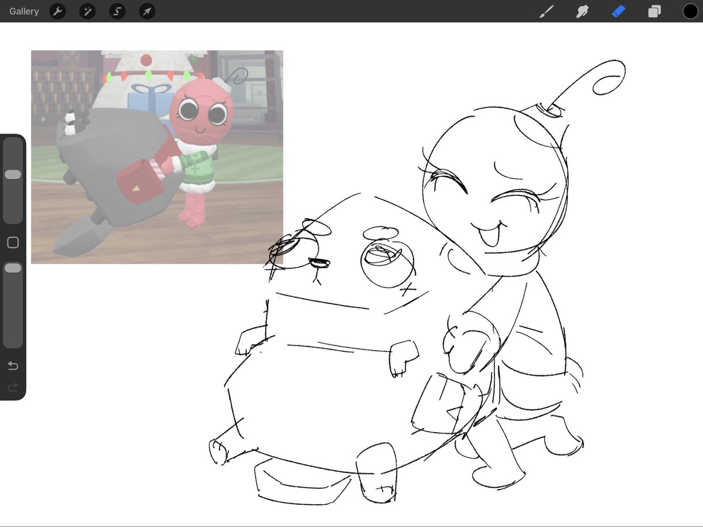Viewport: 703px width, 527px height.
Task: Redo the last undone stroke
Action: (x=13, y=387)
